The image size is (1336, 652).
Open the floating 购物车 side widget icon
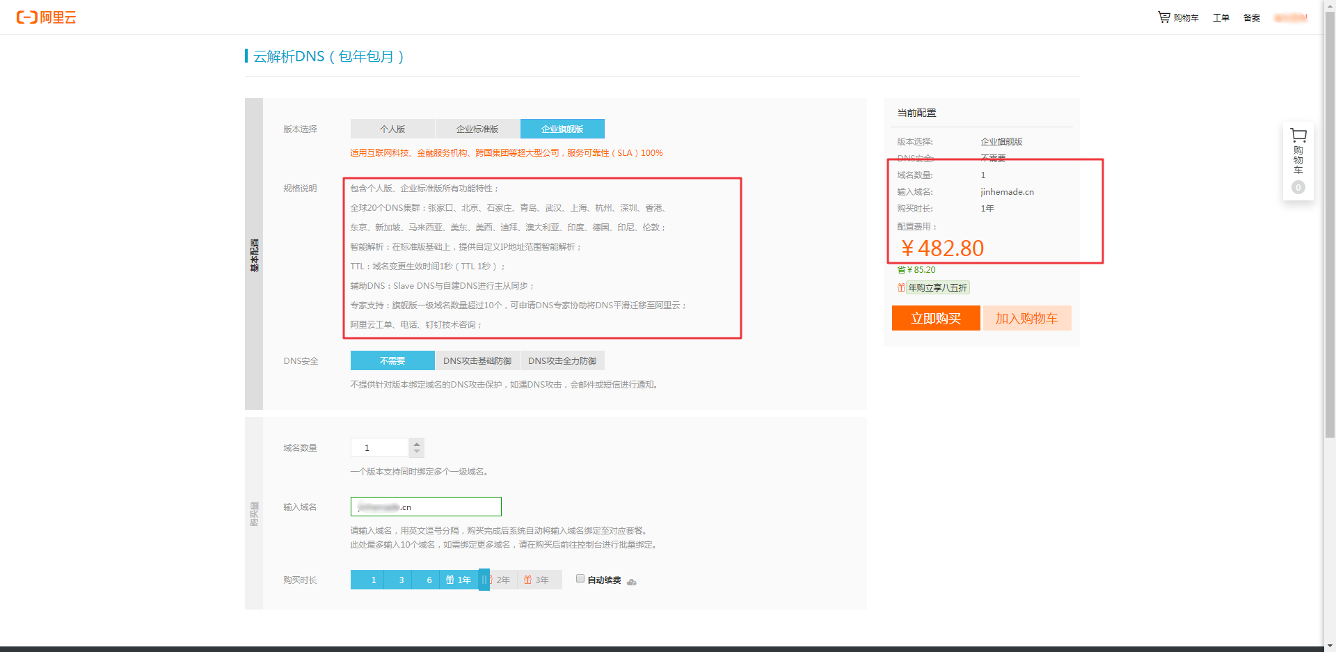point(1298,135)
